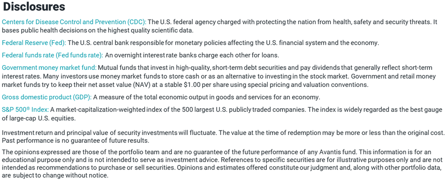Click the Avantis fund opinions paragraph

pos(222,164)
